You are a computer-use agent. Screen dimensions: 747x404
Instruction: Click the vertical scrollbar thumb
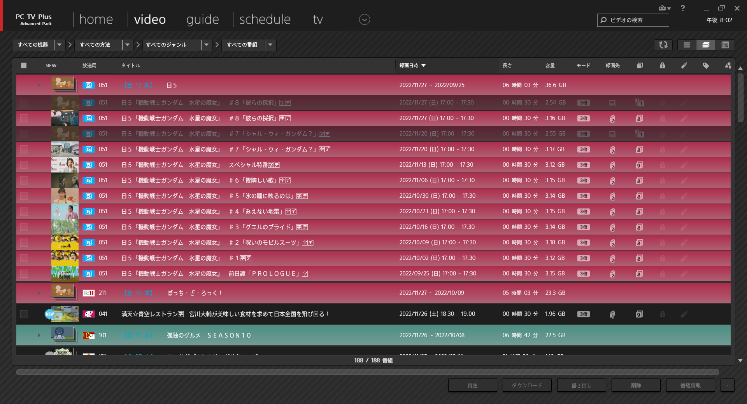point(740,98)
